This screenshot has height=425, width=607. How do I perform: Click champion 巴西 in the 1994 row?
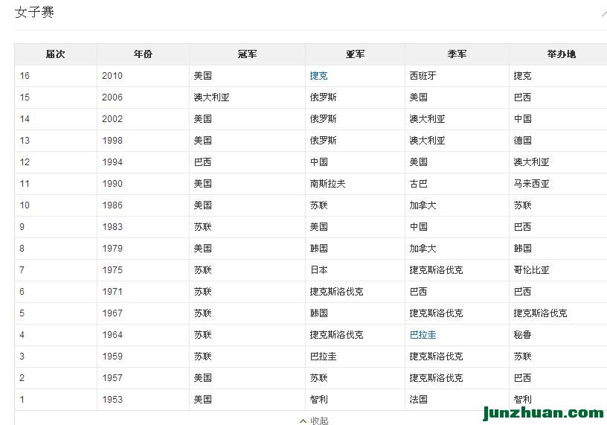[x=202, y=162]
